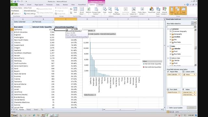The image size is (208, 117).
Task: Switch to PivotTable Design tab
Action: point(101,5)
